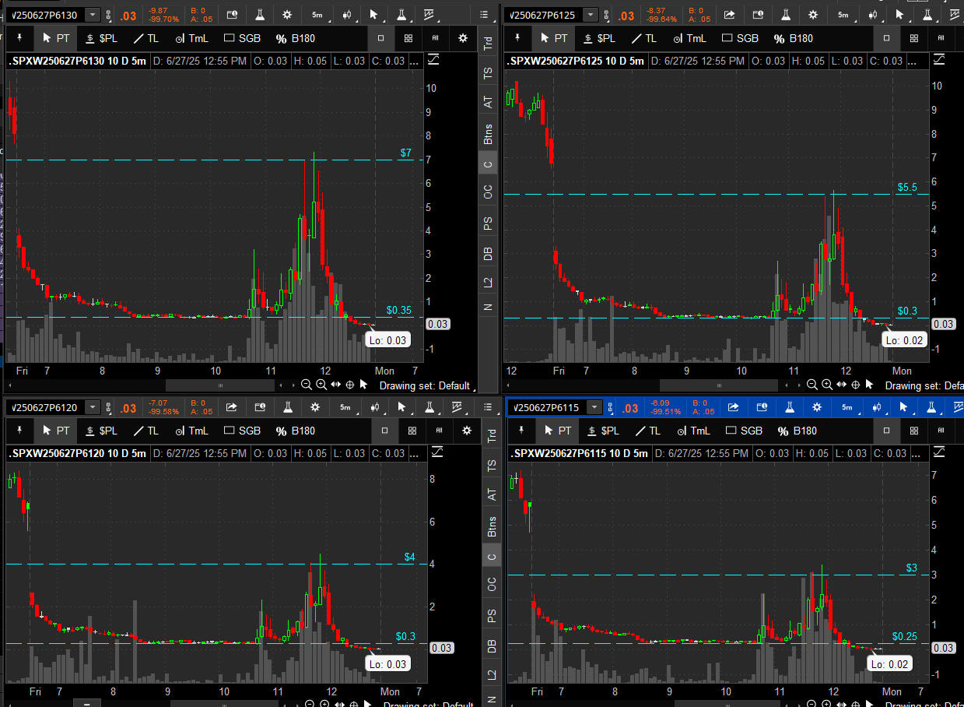964x707 pixels.
Task: Zoom out icon below P6130 chart
Action: click(307, 385)
